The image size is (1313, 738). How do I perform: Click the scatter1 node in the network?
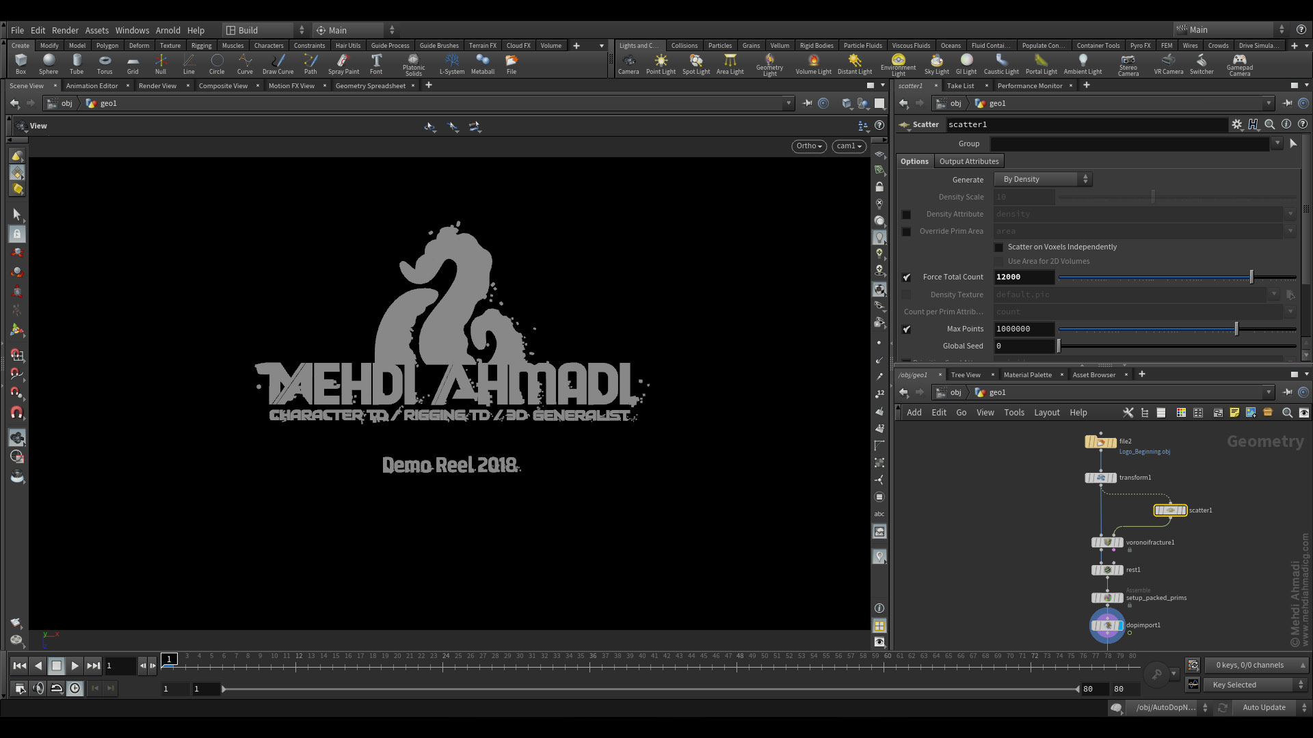point(1170,510)
